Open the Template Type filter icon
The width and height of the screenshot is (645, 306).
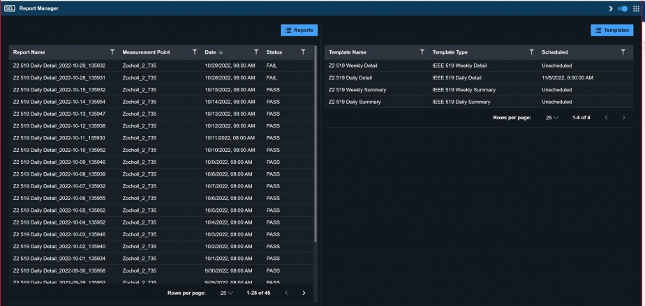[531, 52]
